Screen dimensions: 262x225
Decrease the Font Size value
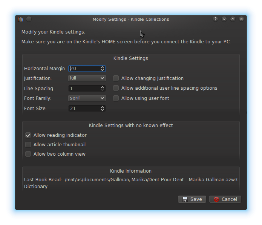pos(103,110)
